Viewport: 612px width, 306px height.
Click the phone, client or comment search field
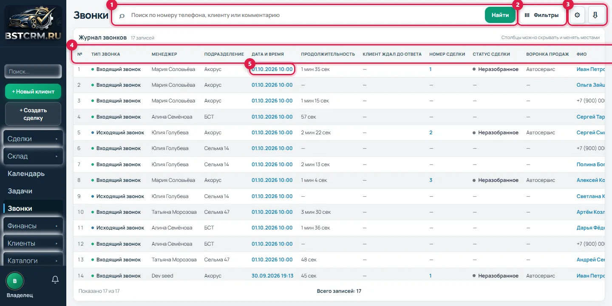point(305,15)
